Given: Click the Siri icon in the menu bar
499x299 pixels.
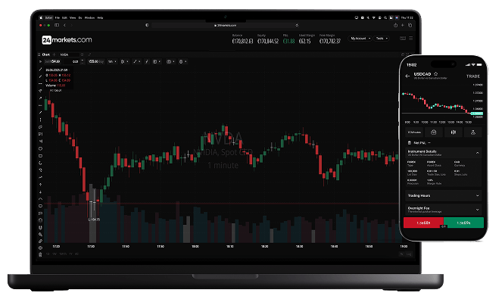Looking at the screenshot, I should coord(397,18).
